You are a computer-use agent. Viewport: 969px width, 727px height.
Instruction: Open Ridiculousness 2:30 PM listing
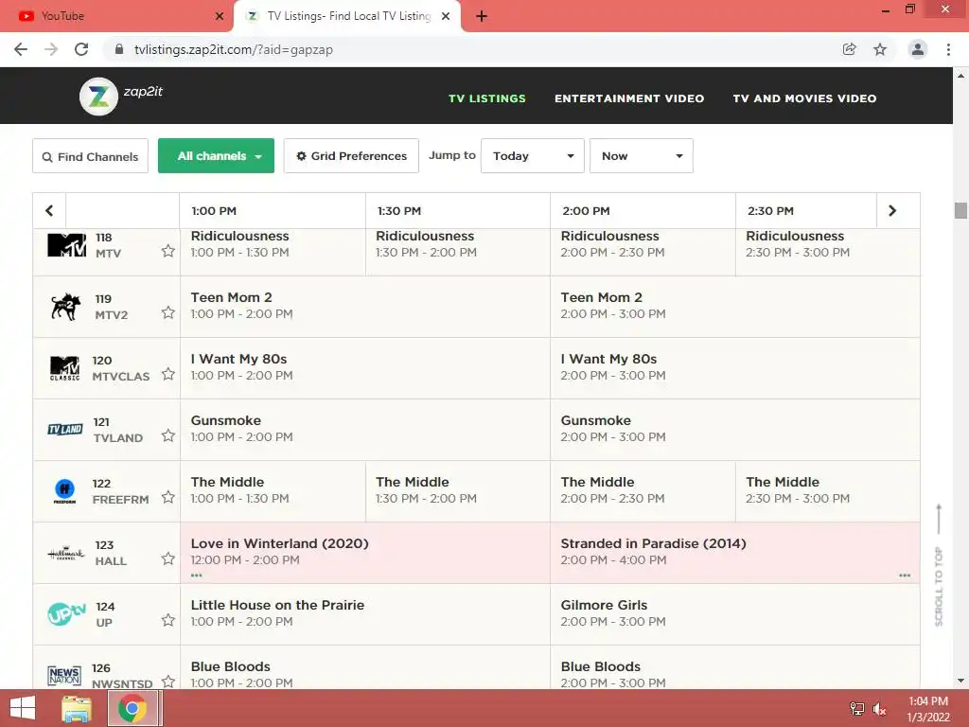click(x=827, y=252)
